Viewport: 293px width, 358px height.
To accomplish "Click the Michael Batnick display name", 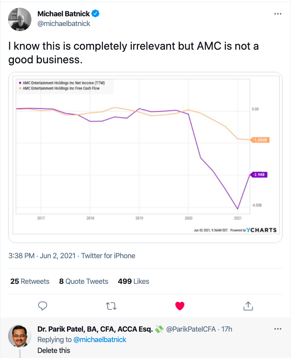I will (63, 14).
